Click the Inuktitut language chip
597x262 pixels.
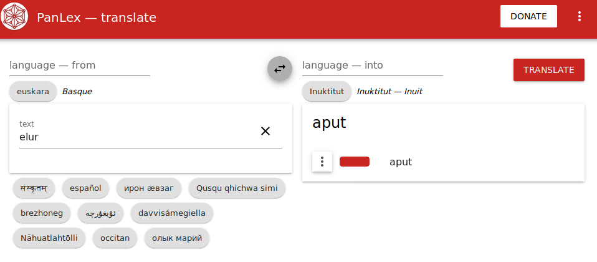[x=327, y=92]
